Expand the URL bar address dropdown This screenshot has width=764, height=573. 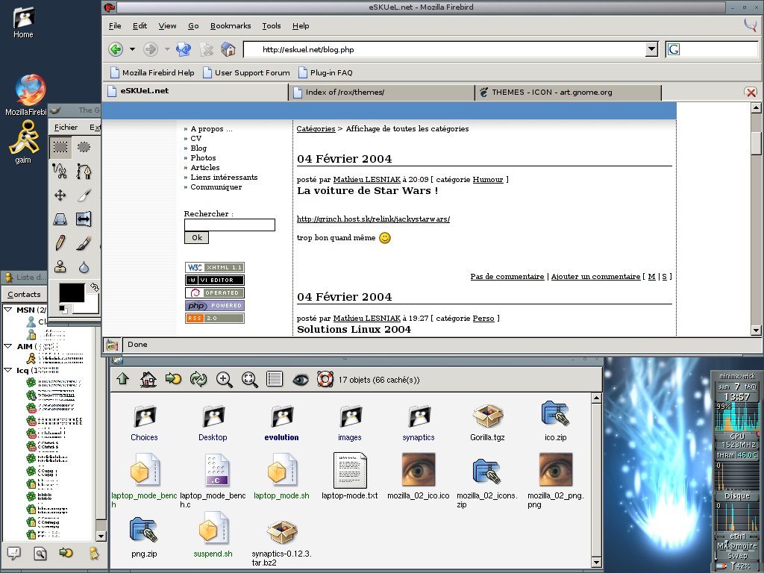652,49
